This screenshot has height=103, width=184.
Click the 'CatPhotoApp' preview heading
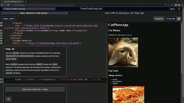(118, 25)
